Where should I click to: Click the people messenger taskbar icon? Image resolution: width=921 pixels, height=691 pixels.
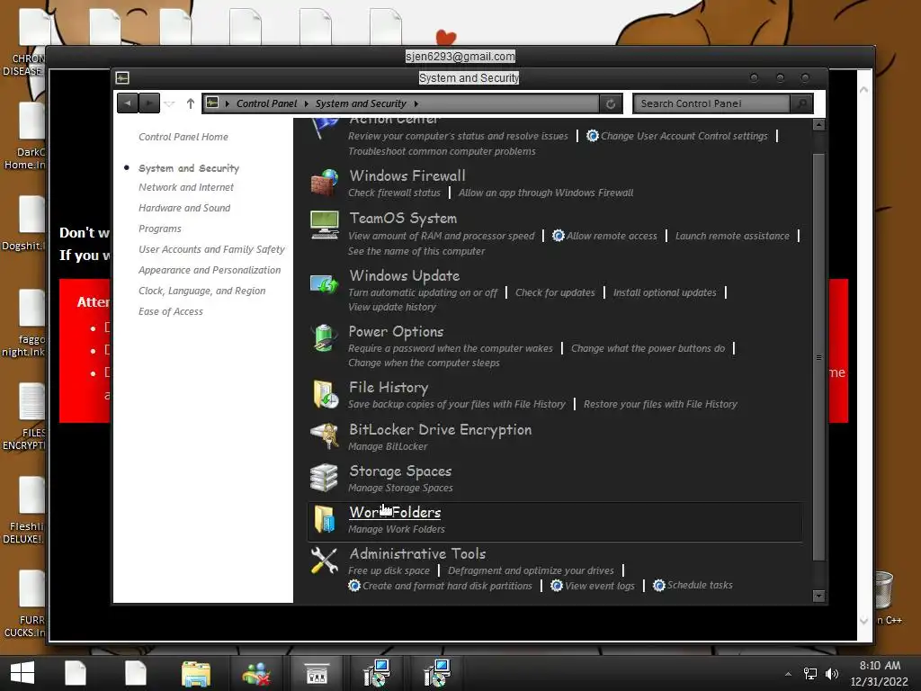(x=256, y=674)
